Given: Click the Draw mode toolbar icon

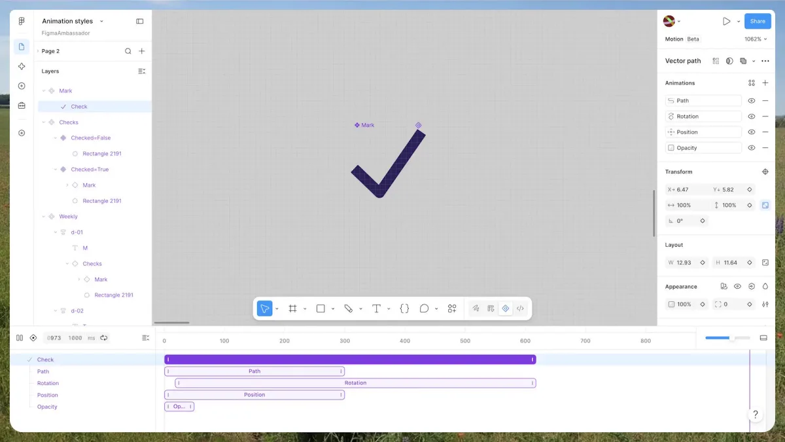Looking at the screenshot, I should coord(476,308).
